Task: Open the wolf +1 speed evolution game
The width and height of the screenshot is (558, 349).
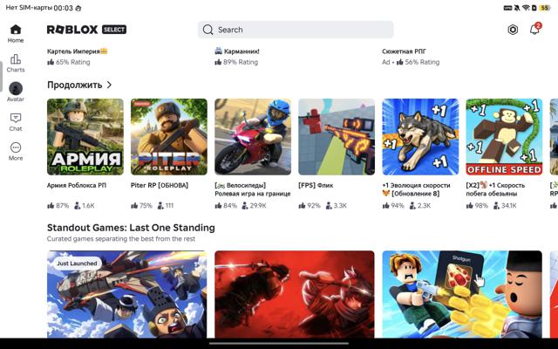Action: (420, 137)
